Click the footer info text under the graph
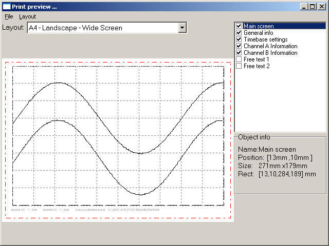Viewport: 329px width, 246px height. (x=85, y=210)
